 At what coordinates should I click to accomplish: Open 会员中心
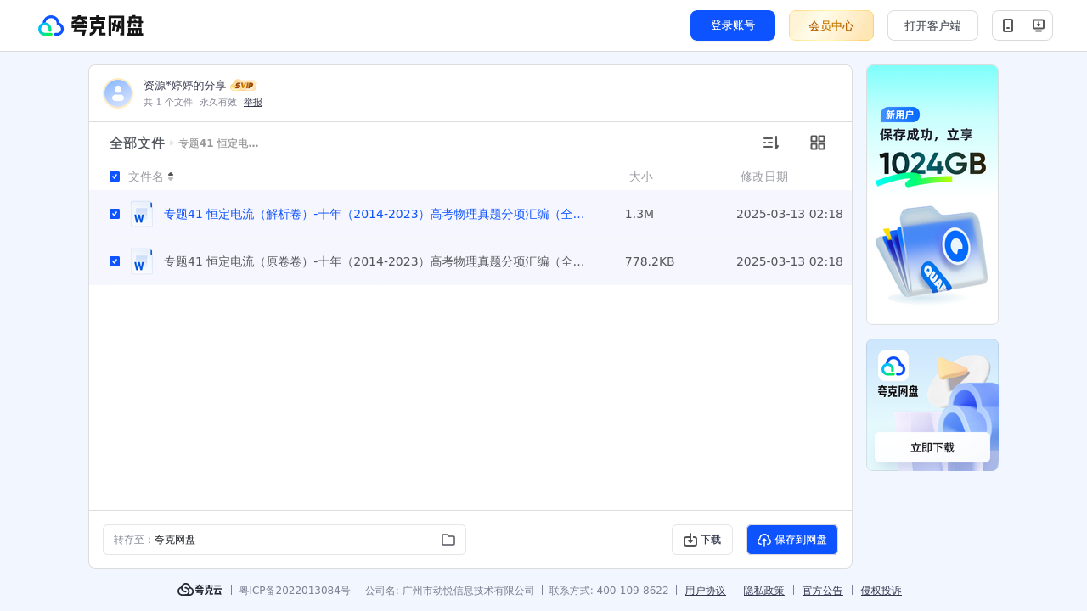coord(831,25)
